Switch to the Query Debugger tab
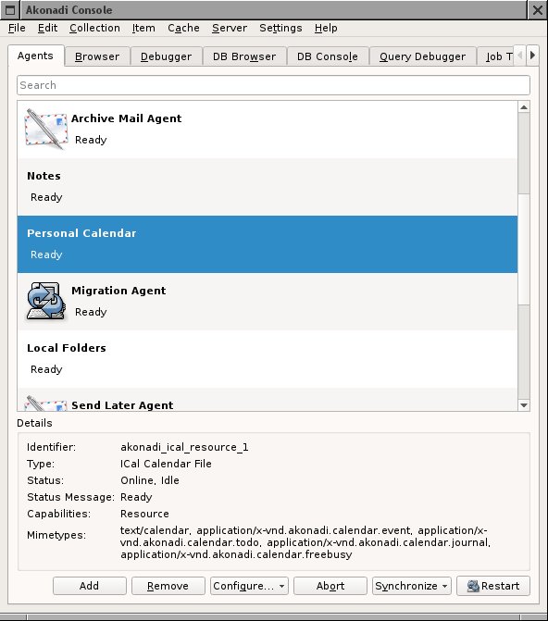This screenshot has width=548, height=621. (x=422, y=56)
